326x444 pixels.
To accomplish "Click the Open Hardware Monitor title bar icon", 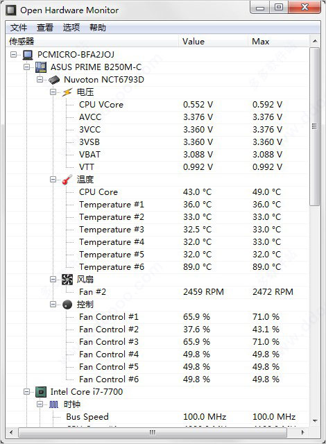I will [x=11, y=10].
